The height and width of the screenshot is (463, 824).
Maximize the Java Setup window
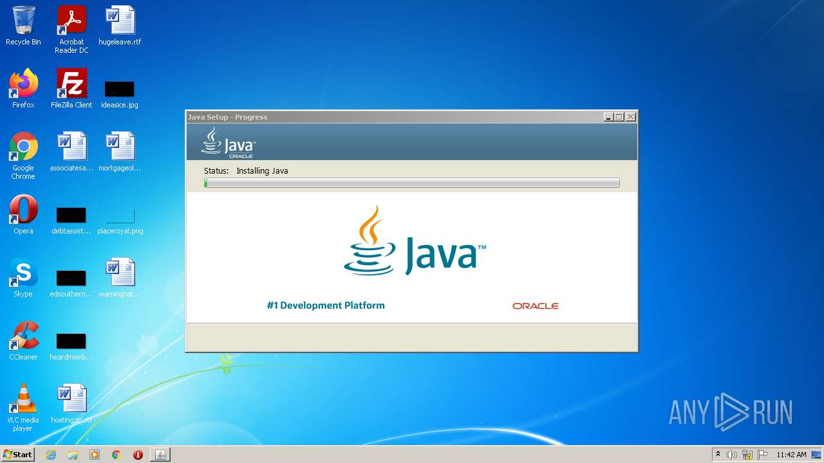pyautogui.click(x=619, y=117)
